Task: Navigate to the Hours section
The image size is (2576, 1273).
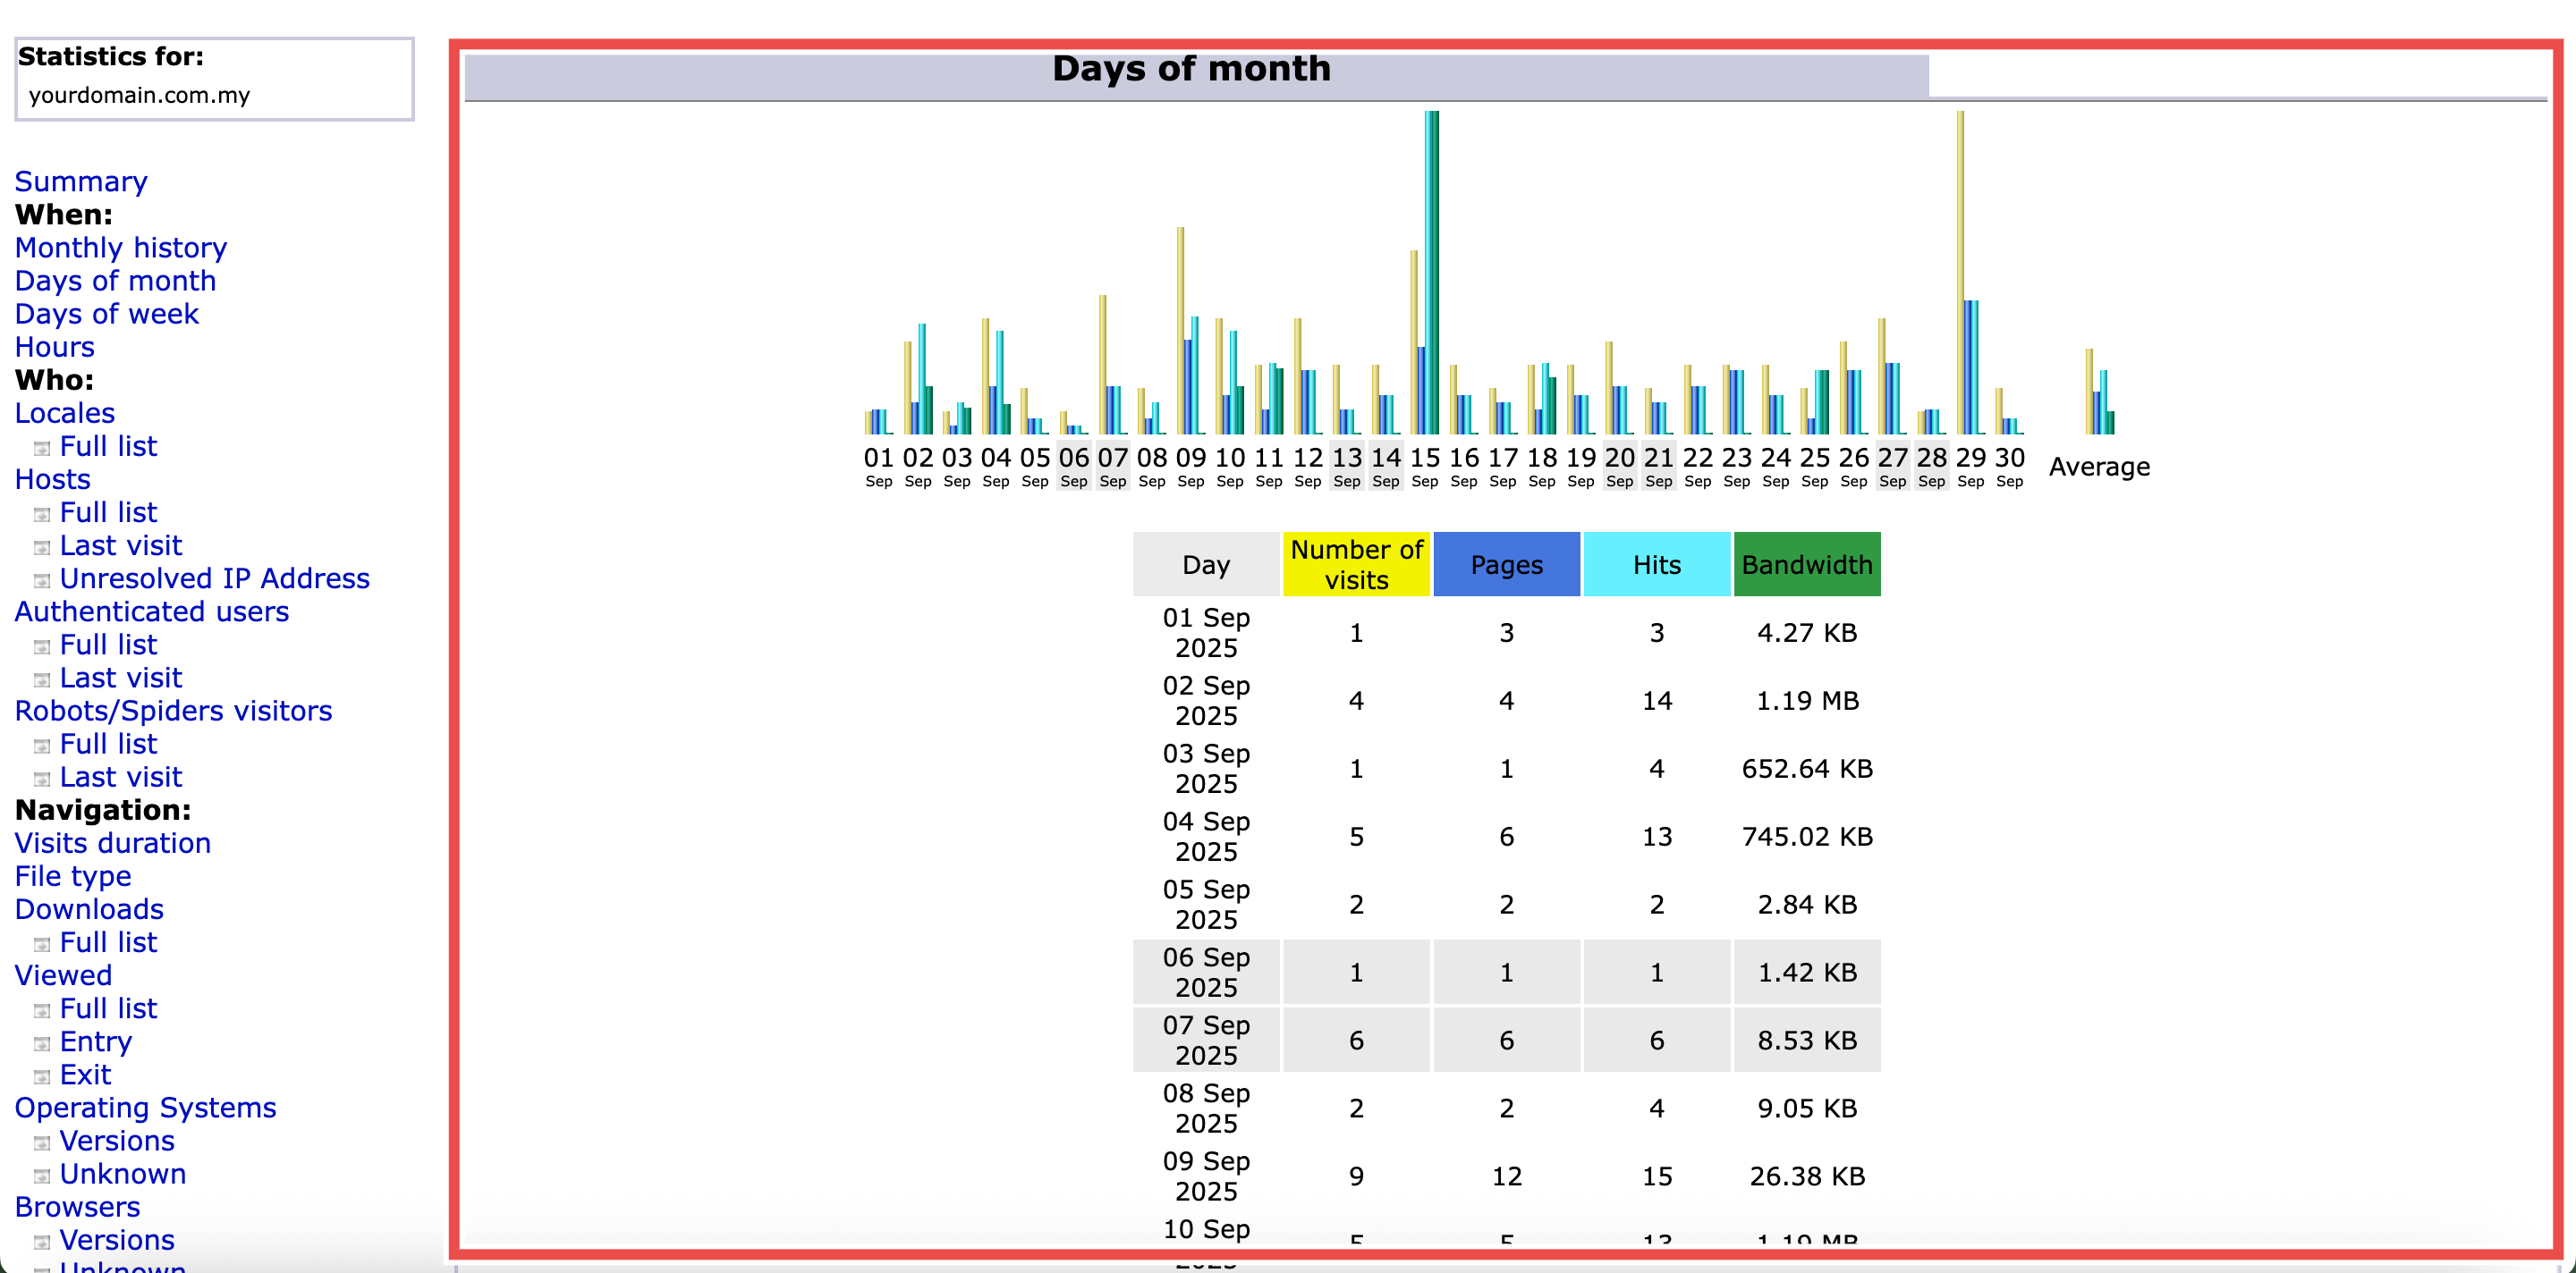Action: [54, 347]
